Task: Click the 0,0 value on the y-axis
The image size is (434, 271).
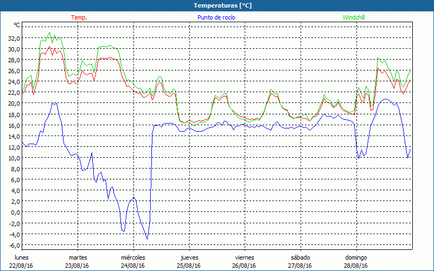Action: coord(15,212)
